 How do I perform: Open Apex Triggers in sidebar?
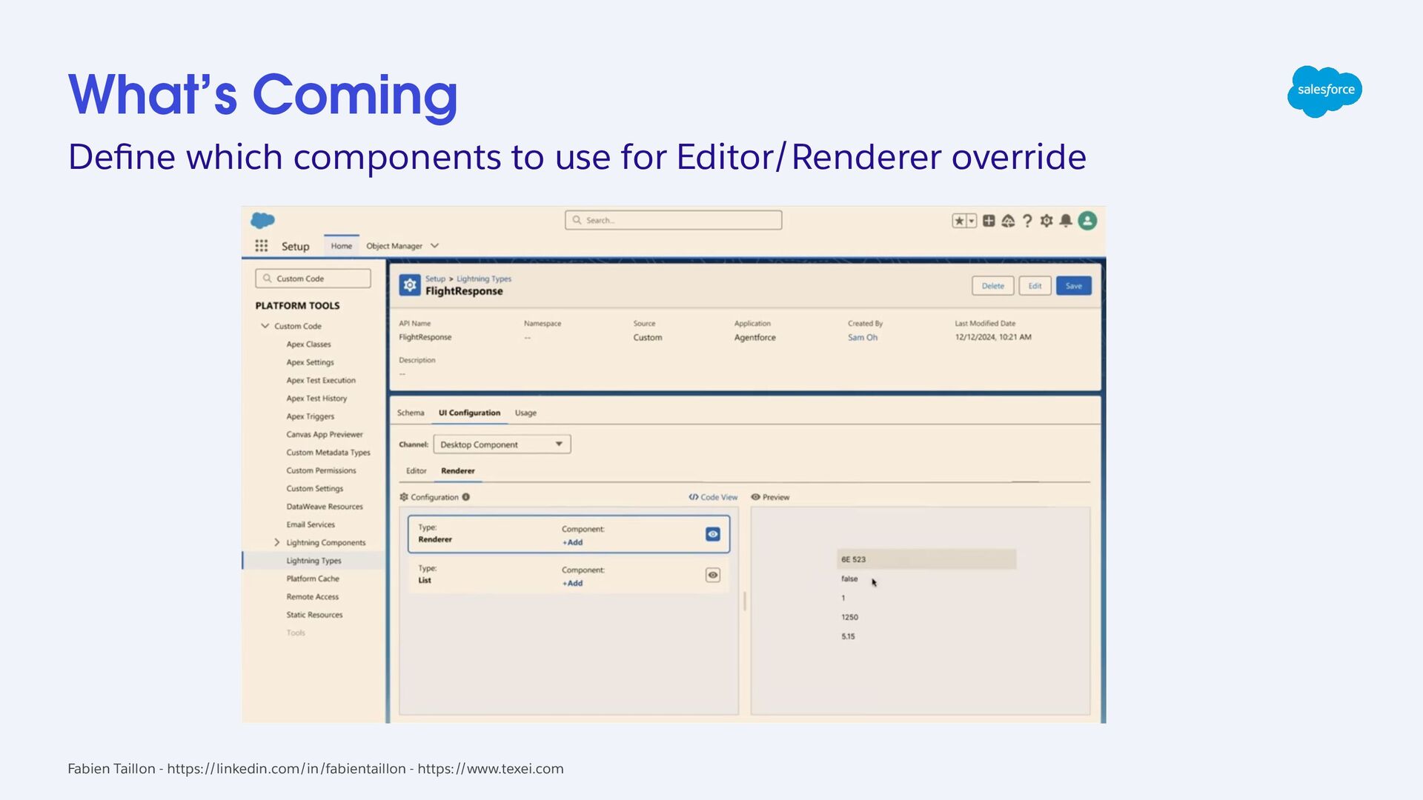point(310,416)
